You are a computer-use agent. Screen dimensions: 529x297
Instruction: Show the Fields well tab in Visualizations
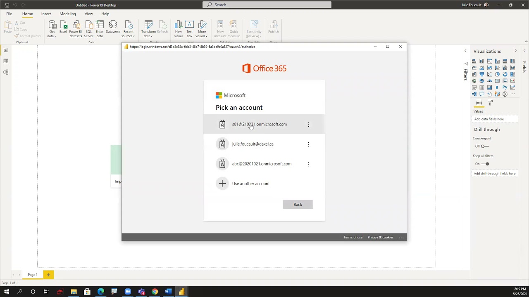pyautogui.click(x=479, y=102)
